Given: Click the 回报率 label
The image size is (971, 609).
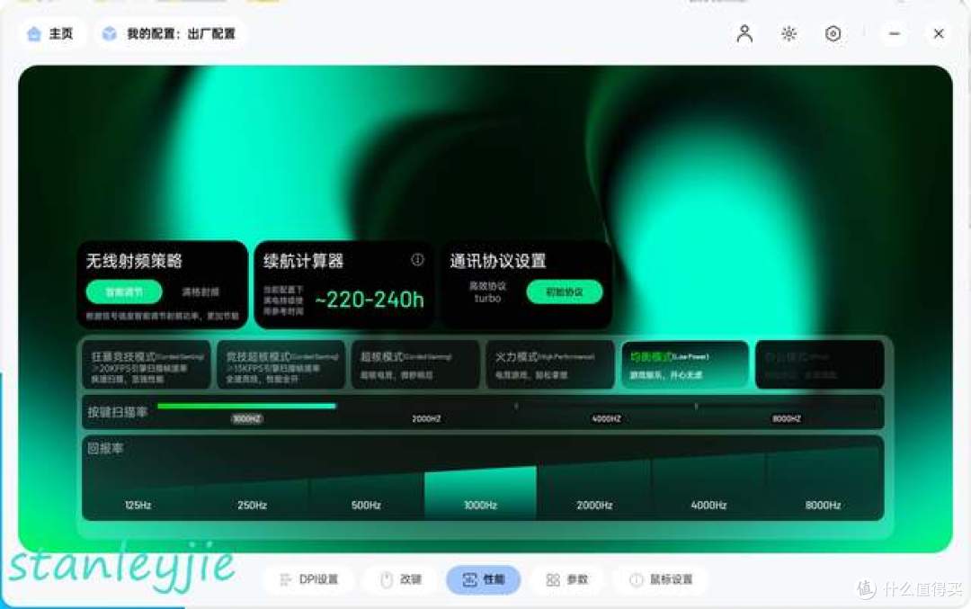Looking at the screenshot, I should [105, 448].
